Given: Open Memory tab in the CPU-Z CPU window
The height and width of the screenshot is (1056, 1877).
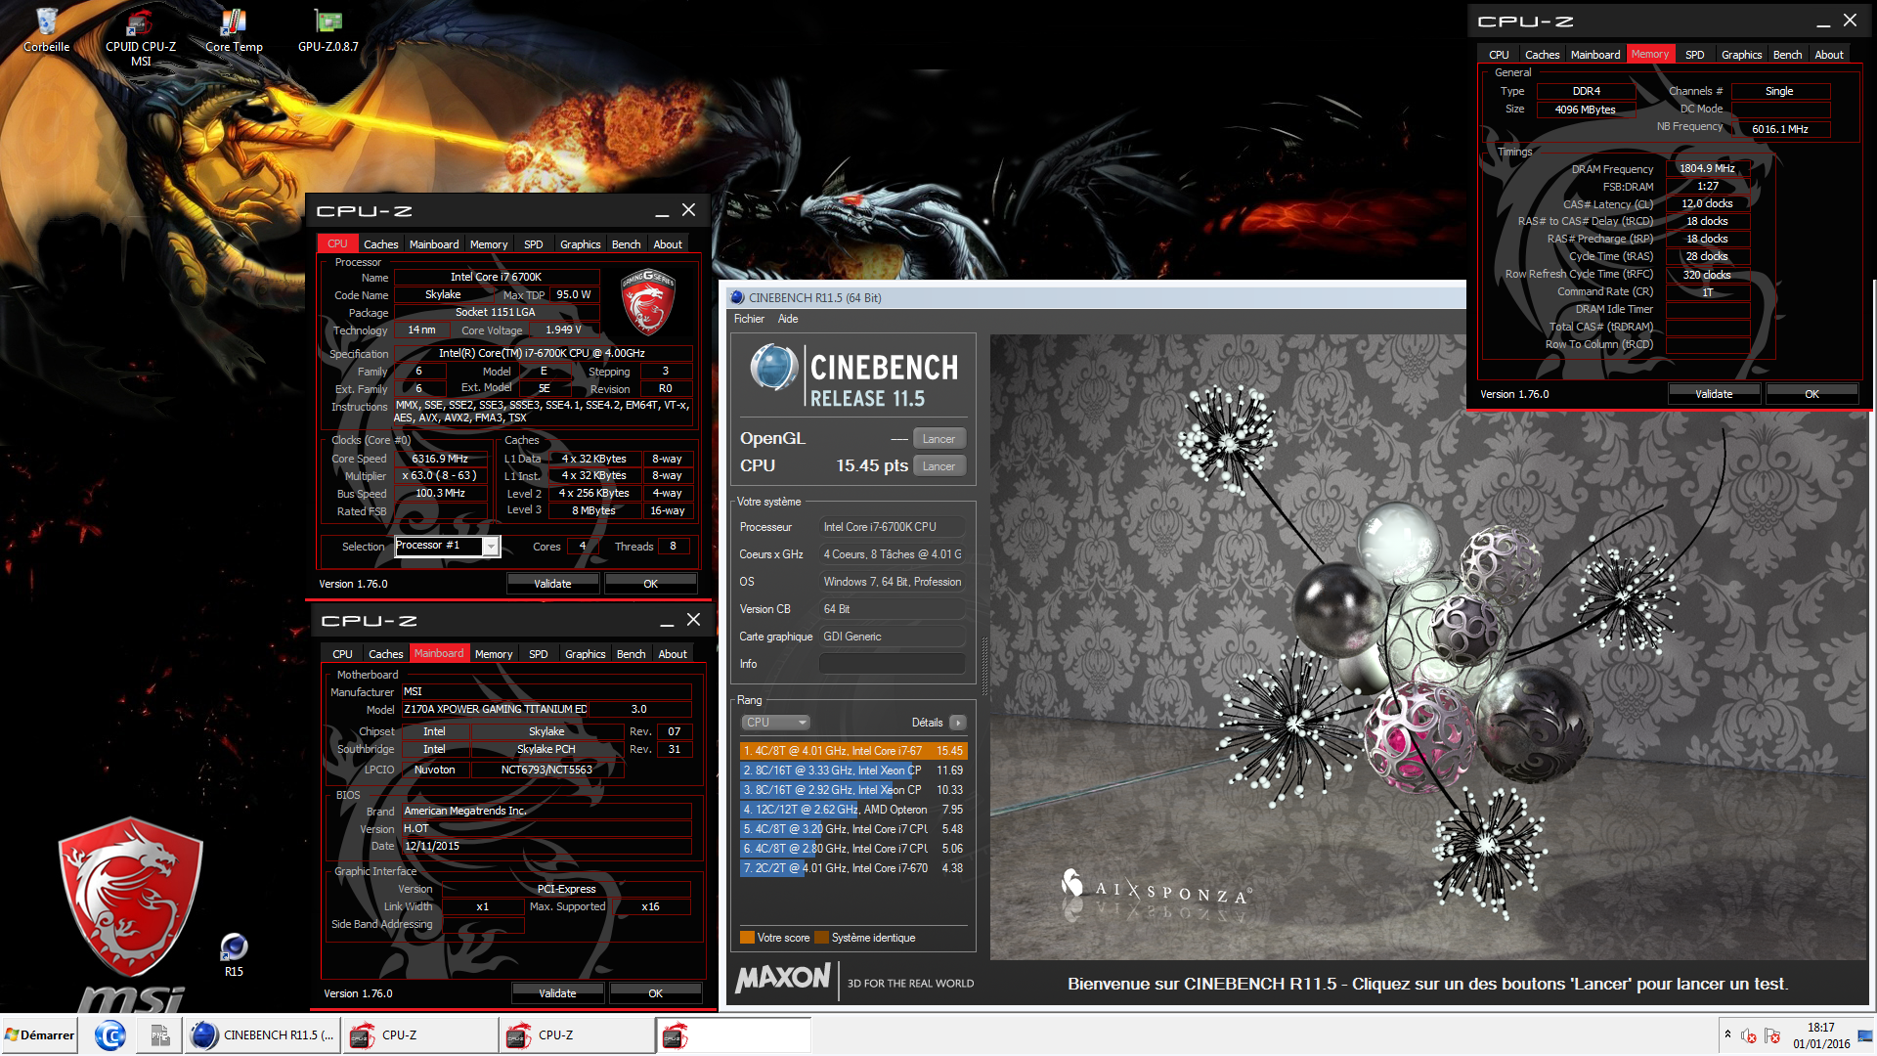Looking at the screenshot, I should pyautogui.click(x=489, y=244).
